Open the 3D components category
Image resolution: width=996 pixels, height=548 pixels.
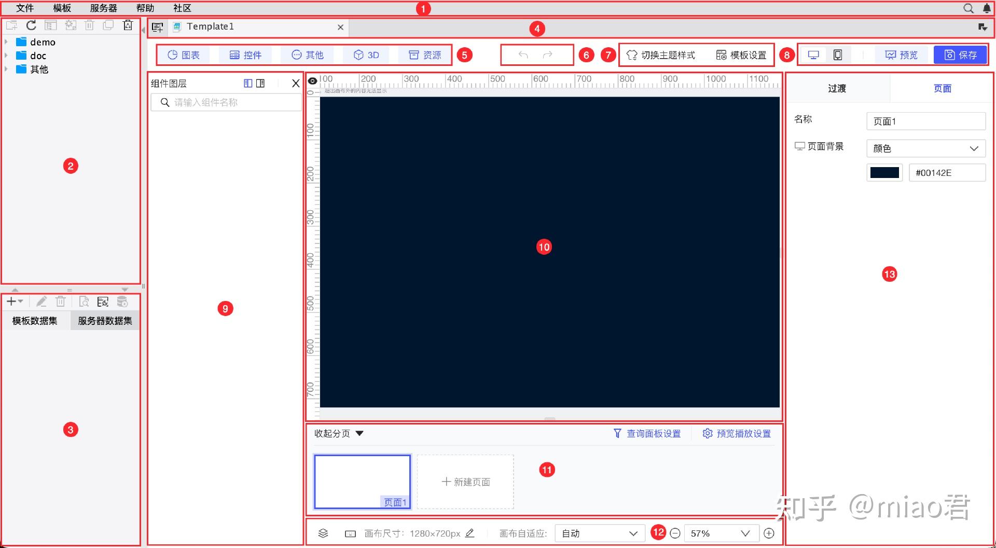(366, 54)
